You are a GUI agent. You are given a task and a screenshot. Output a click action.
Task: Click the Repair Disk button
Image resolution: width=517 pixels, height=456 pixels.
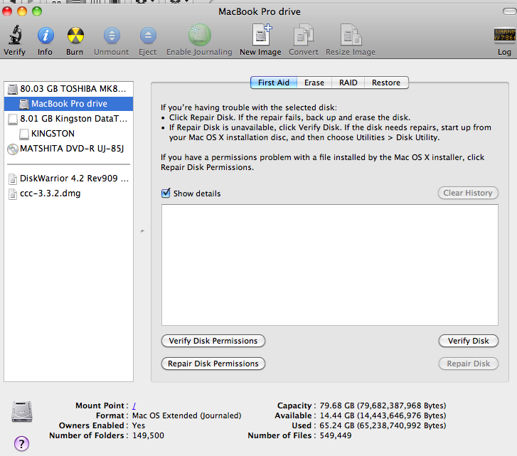pos(468,364)
